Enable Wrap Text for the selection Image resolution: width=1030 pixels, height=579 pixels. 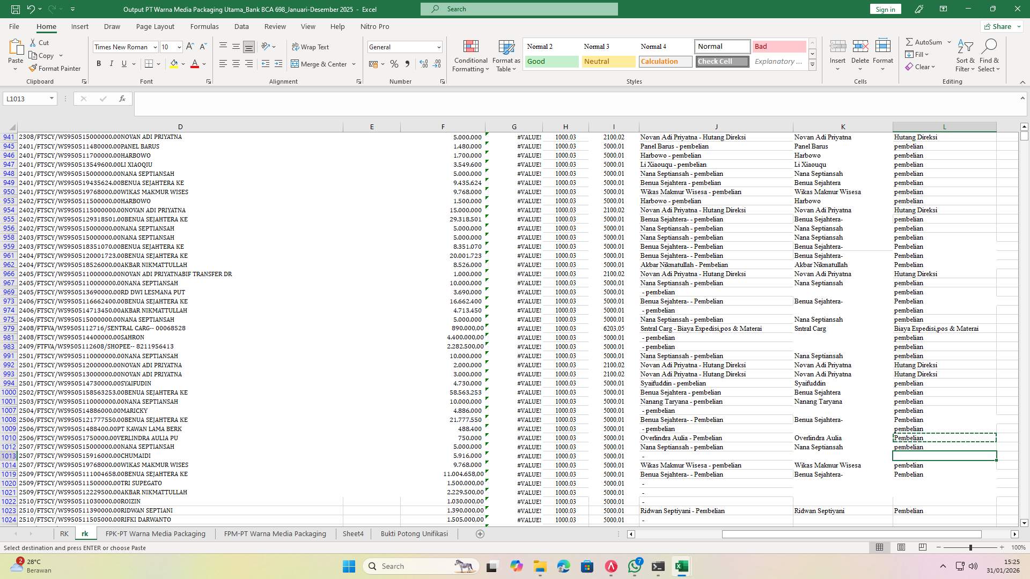(x=311, y=47)
